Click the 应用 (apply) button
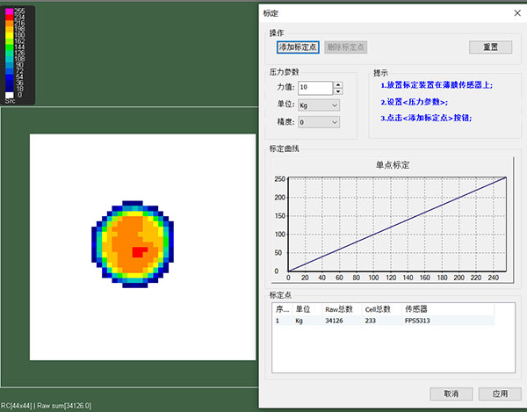Viewport: 527px width, 412px height. (x=500, y=392)
